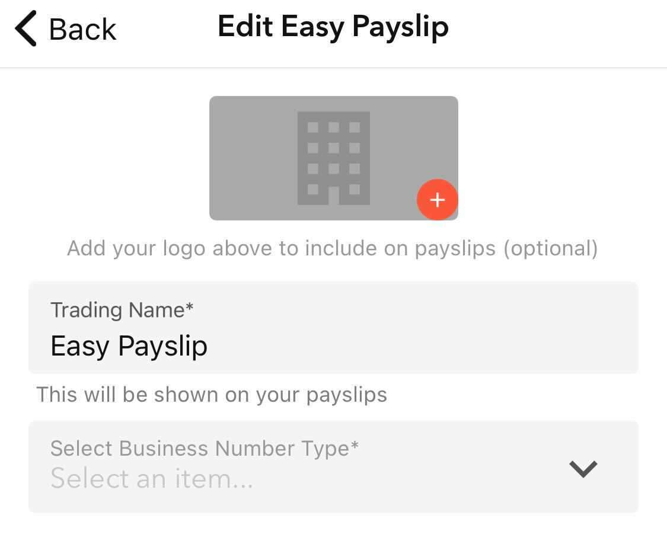Click the orange plus add-logo icon

437,200
